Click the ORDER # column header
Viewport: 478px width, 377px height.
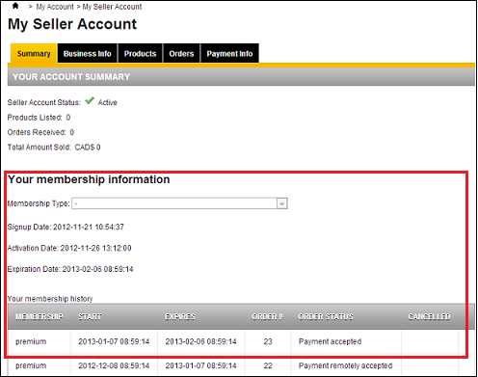pyautogui.click(x=267, y=316)
